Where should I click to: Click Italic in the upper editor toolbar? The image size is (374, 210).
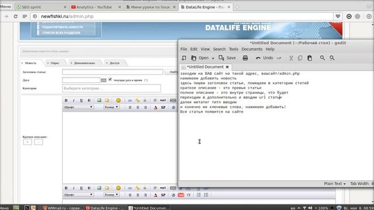74,100
